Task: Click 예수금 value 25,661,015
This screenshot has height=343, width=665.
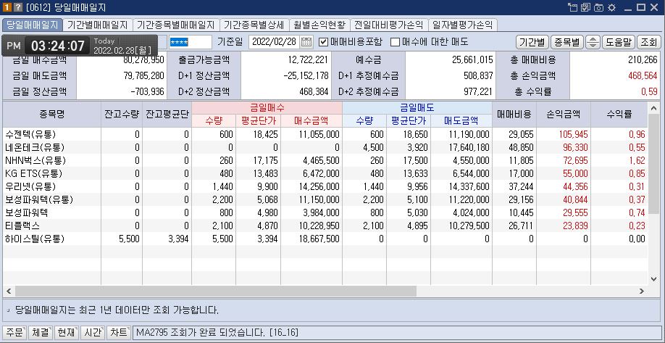Action: click(x=474, y=60)
